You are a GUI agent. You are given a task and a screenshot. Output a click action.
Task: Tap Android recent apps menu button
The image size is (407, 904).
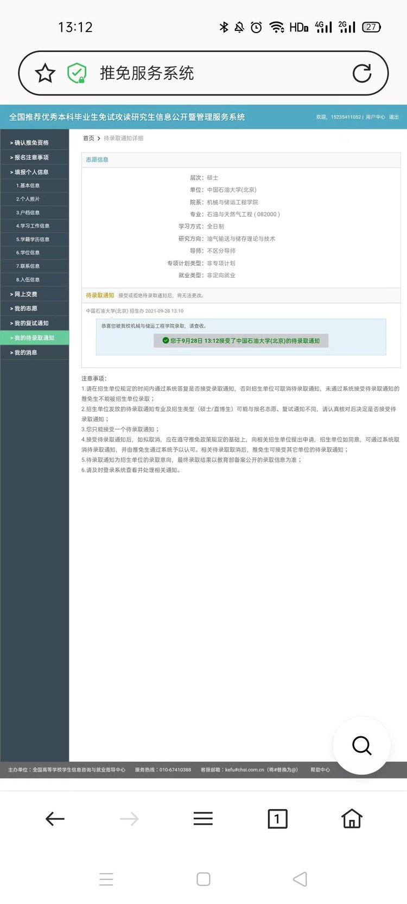tap(106, 879)
